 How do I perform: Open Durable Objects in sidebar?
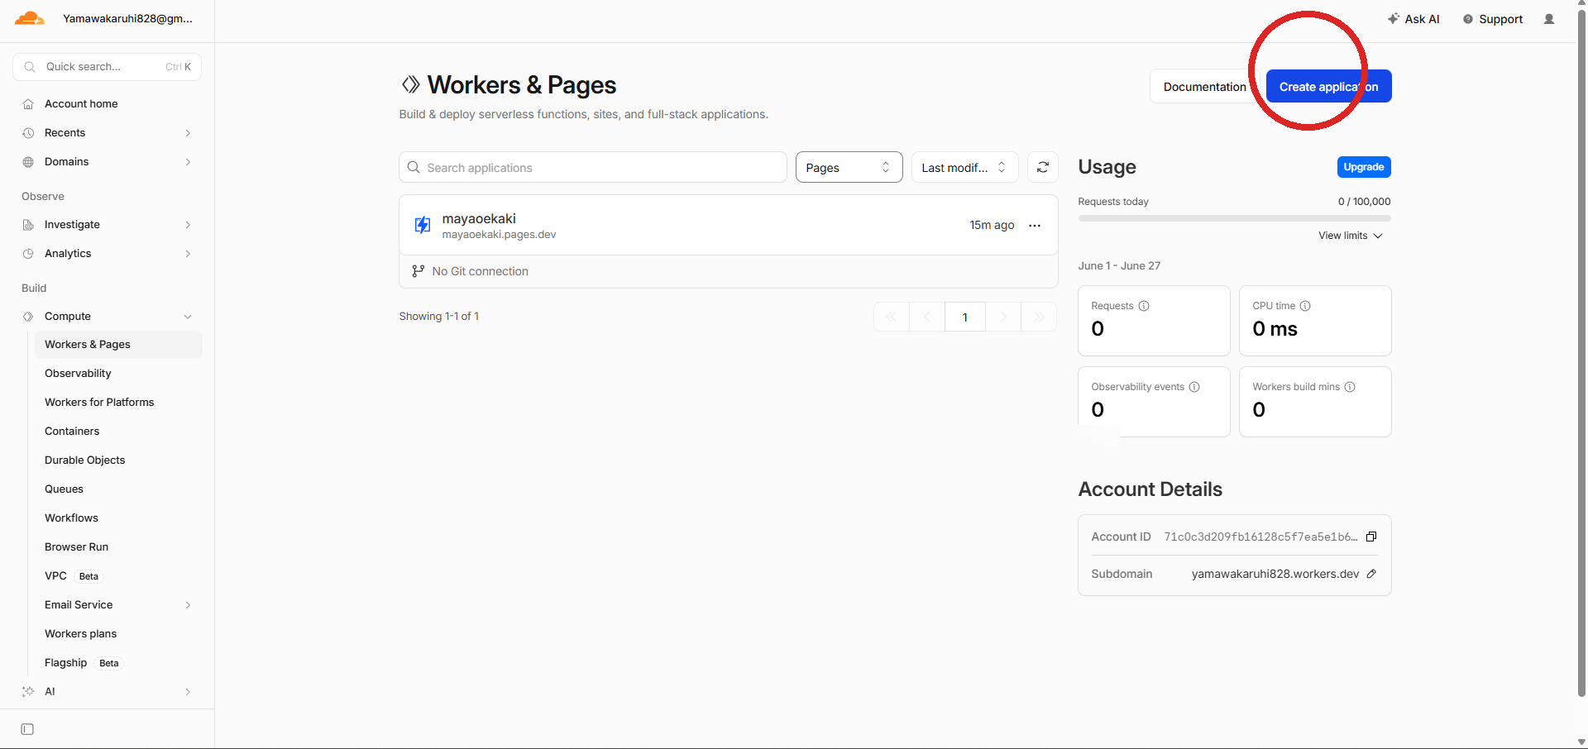tap(118, 460)
